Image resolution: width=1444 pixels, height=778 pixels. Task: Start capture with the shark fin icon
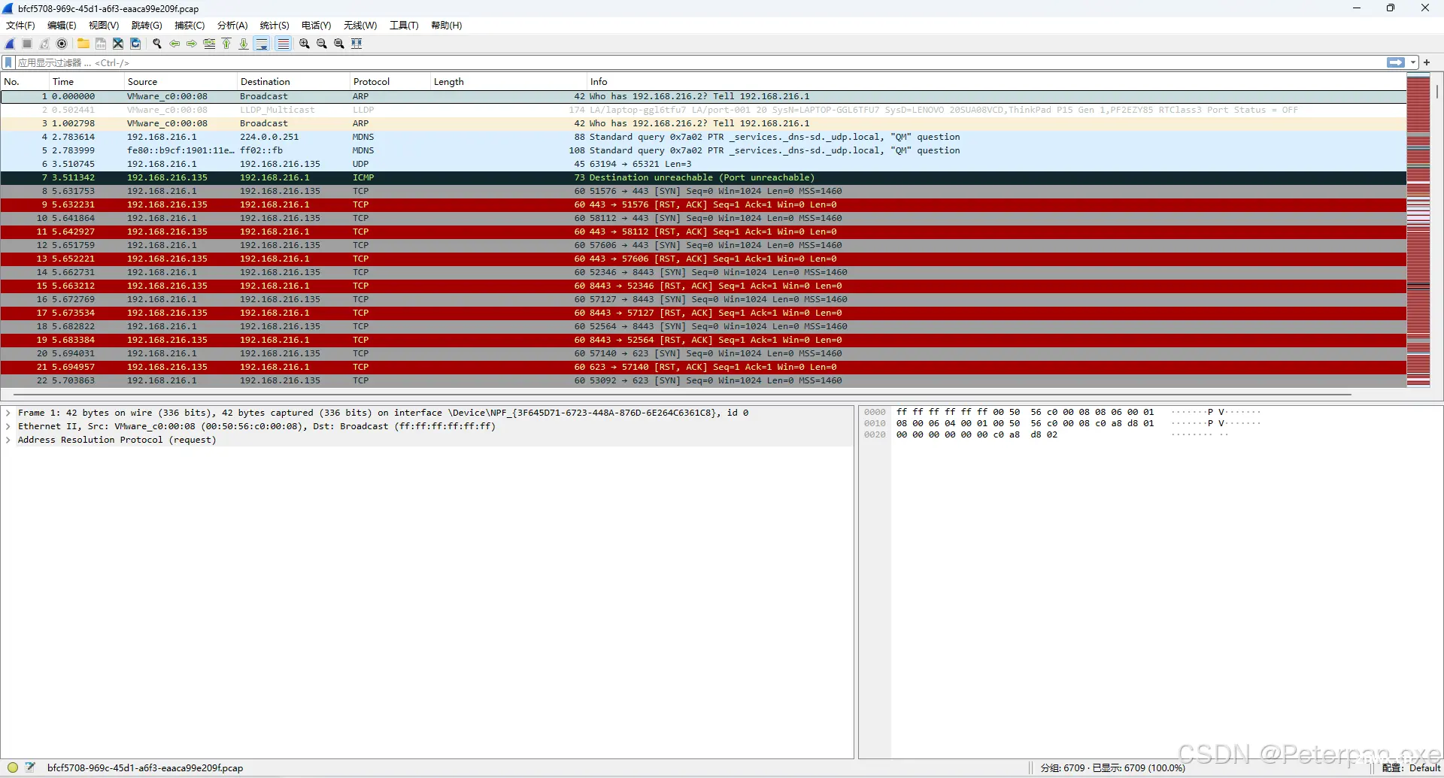click(11, 44)
